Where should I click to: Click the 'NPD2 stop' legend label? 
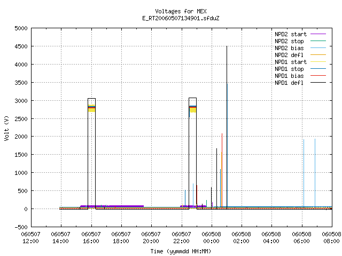pyautogui.click(x=289, y=41)
